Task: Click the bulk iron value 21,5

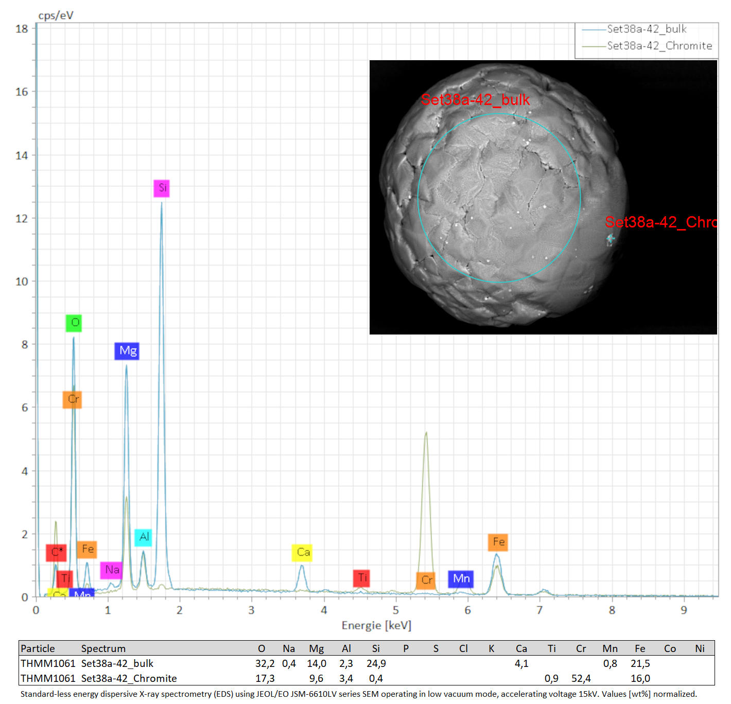Action: click(x=640, y=664)
